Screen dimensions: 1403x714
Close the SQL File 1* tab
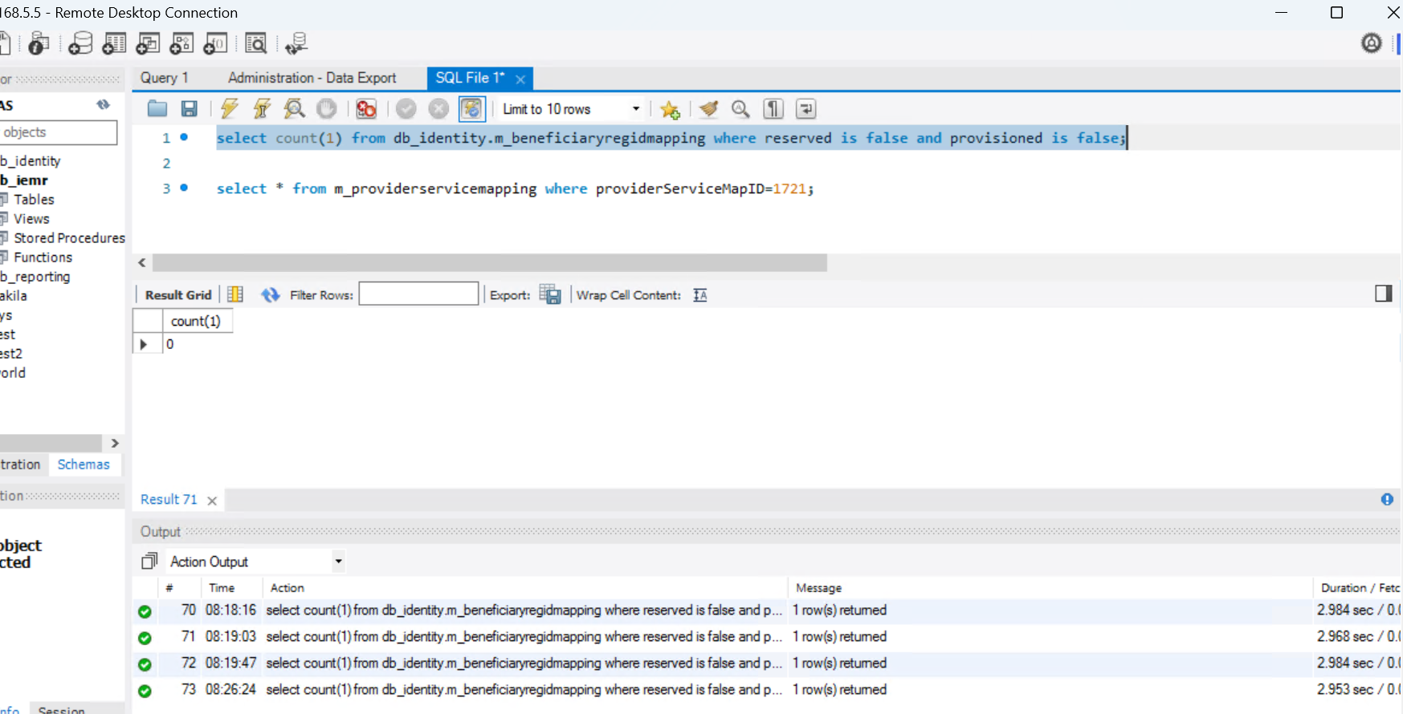520,79
